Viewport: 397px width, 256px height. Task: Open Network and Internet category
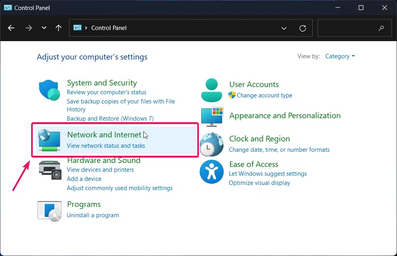(104, 135)
